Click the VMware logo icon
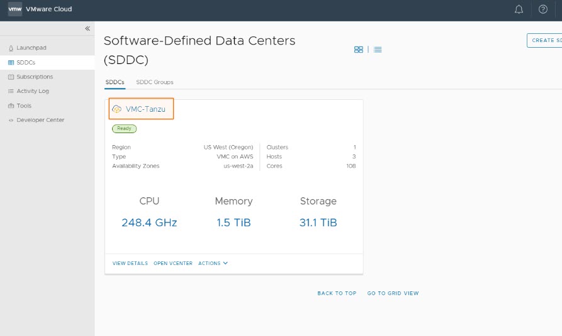The height and width of the screenshot is (336, 562). [x=14, y=9]
